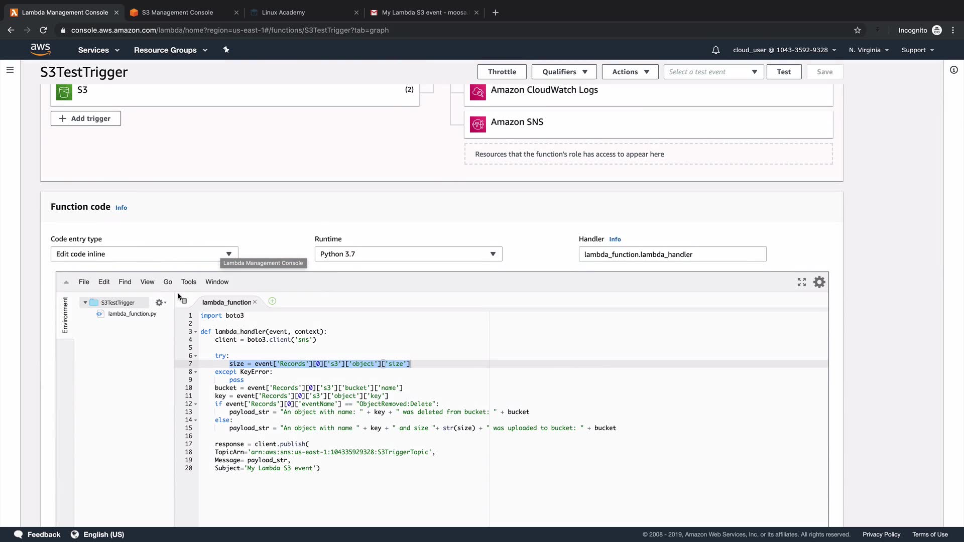The image size is (964, 542).
Task: Open the Runtime Python 3.7 dropdown
Action: pyautogui.click(x=408, y=254)
